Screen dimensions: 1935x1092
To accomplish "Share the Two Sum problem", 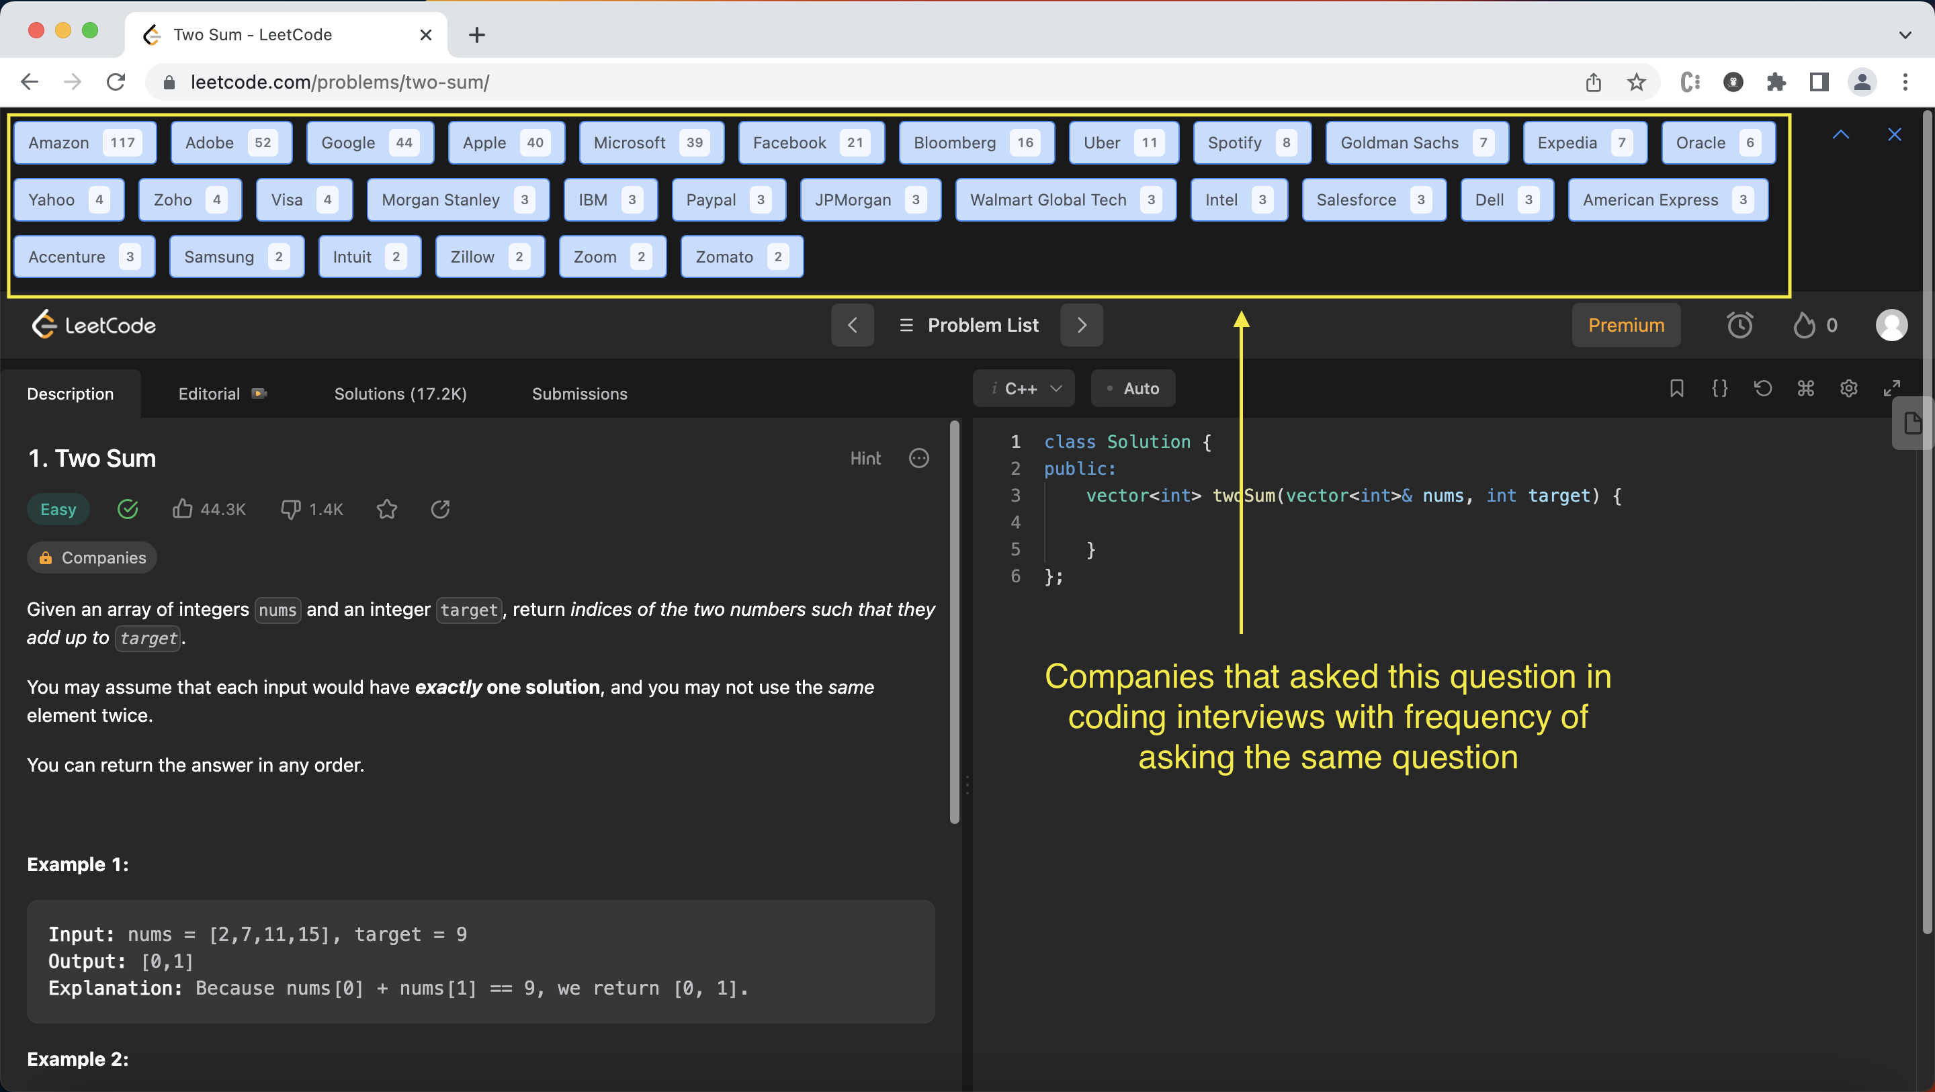I will 441,509.
